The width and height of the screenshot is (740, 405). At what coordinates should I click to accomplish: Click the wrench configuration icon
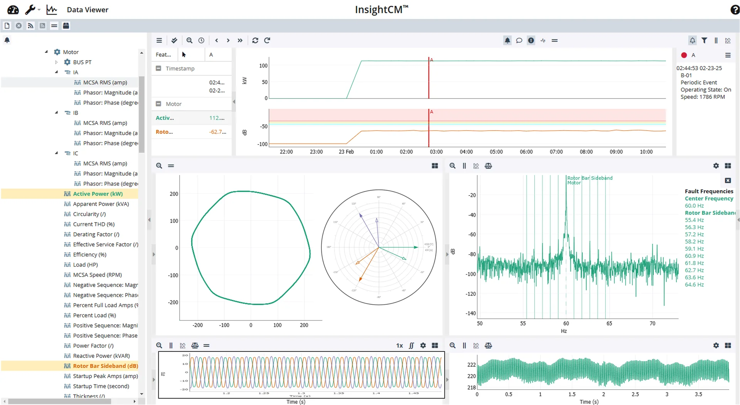coord(30,10)
